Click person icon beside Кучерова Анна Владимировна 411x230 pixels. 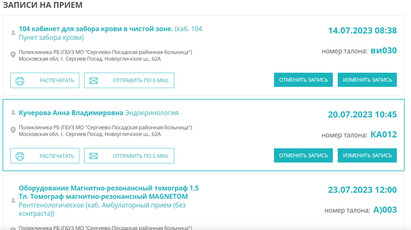(13, 112)
